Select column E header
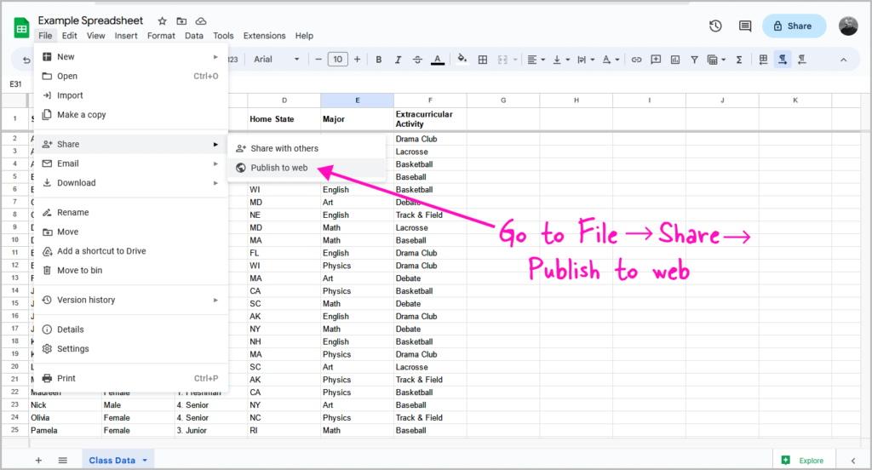Viewport: 872px width, 470px height. pyautogui.click(x=357, y=100)
